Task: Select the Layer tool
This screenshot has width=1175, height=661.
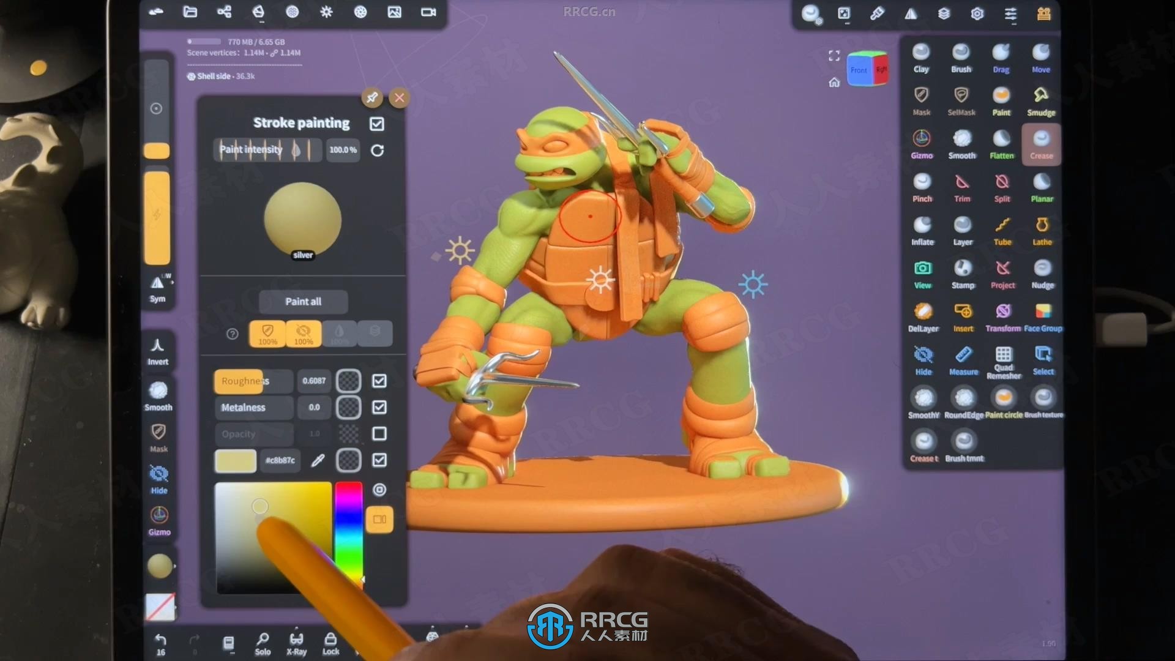Action: tap(963, 231)
